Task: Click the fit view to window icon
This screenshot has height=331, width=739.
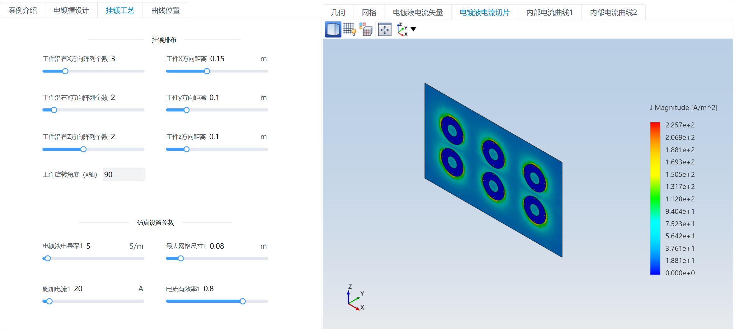Action: 385,30
